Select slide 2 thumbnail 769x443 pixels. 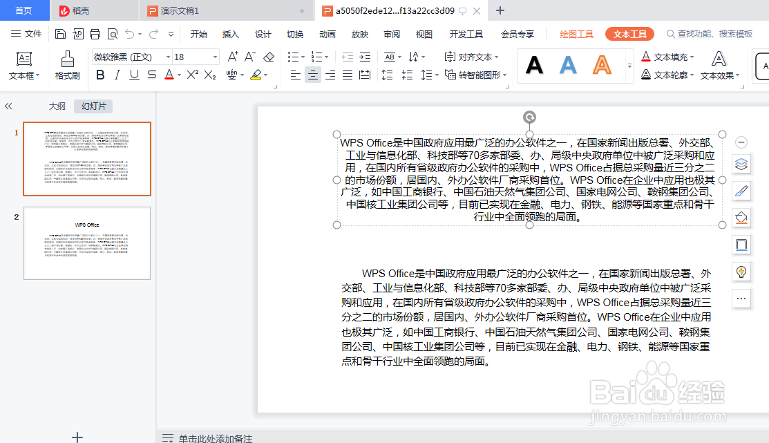coord(87,243)
